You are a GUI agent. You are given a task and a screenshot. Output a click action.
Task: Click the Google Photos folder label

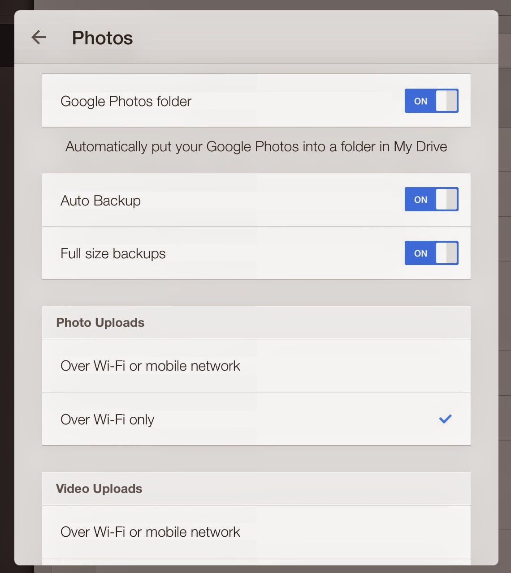tap(126, 101)
